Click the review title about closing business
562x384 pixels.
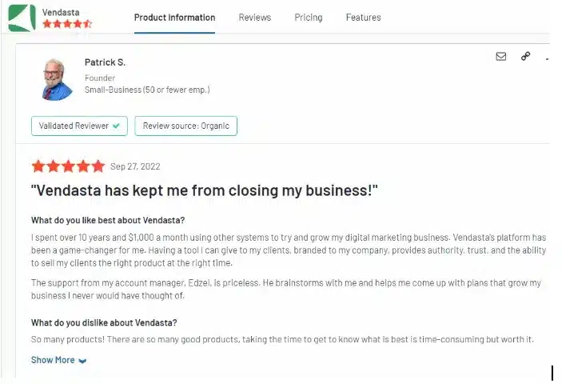click(x=204, y=190)
